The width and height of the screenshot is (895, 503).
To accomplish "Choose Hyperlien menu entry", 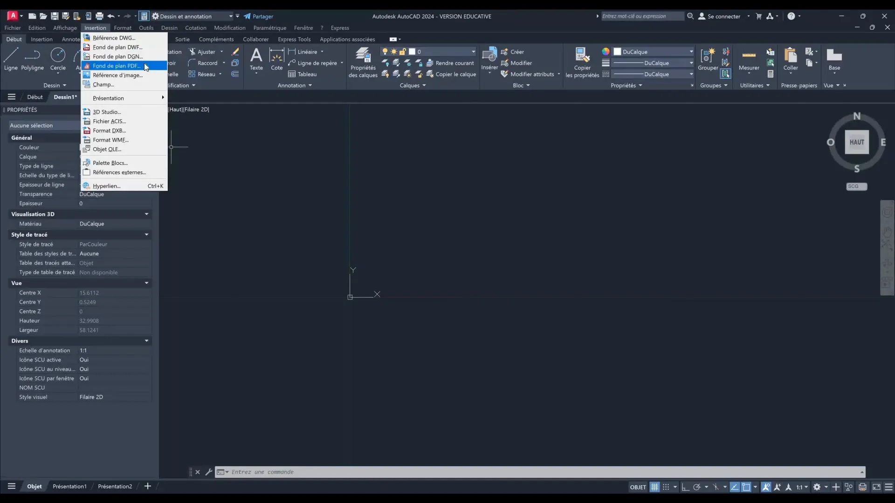I will point(124,186).
